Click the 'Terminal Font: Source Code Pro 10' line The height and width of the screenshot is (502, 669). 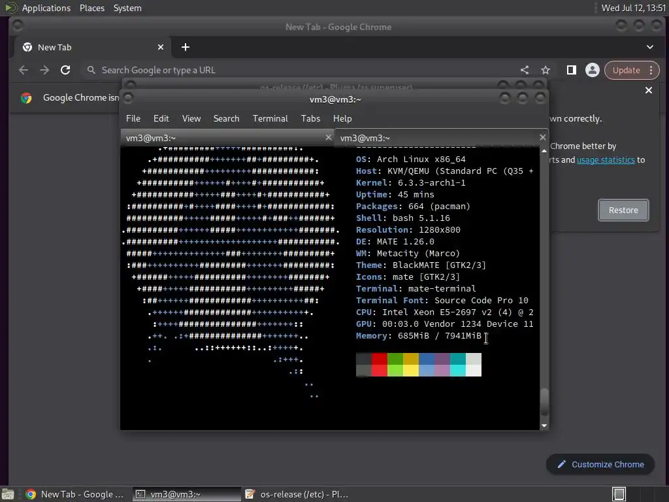click(x=442, y=301)
